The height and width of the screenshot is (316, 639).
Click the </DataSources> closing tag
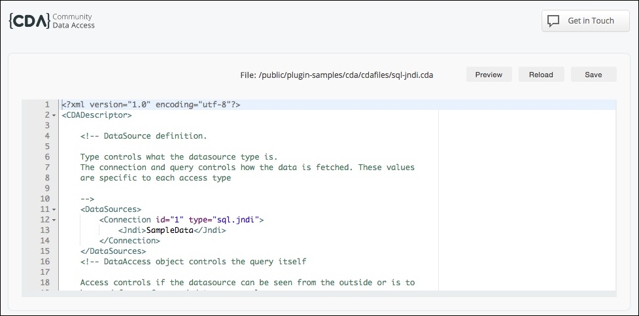pos(113,251)
